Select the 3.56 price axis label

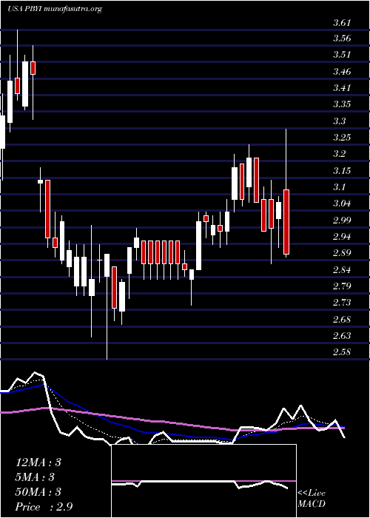[x=342, y=38]
